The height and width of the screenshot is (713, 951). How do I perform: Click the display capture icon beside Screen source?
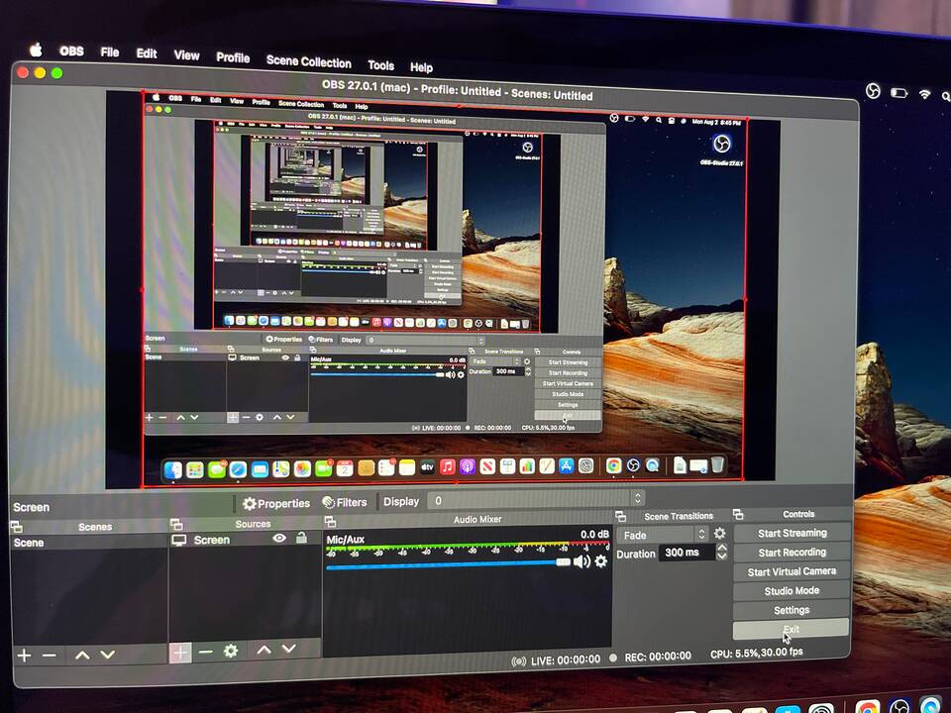click(x=179, y=540)
